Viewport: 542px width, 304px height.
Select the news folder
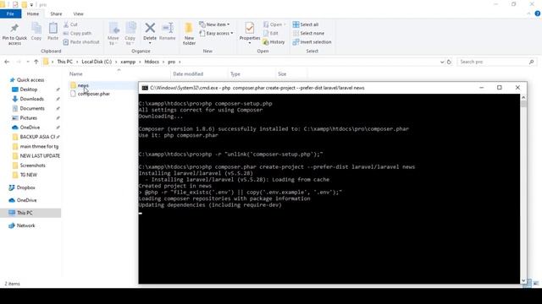[x=83, y=85]
